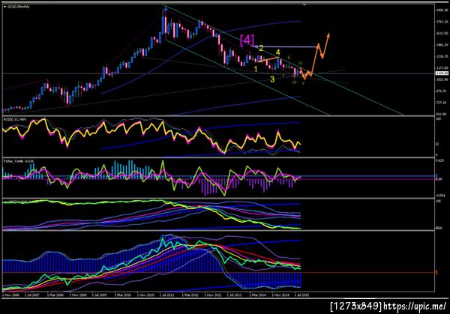Click the '1 Jul 2015' date on time axis
This screenshot has height=314, width=450.
pos(302,295)
